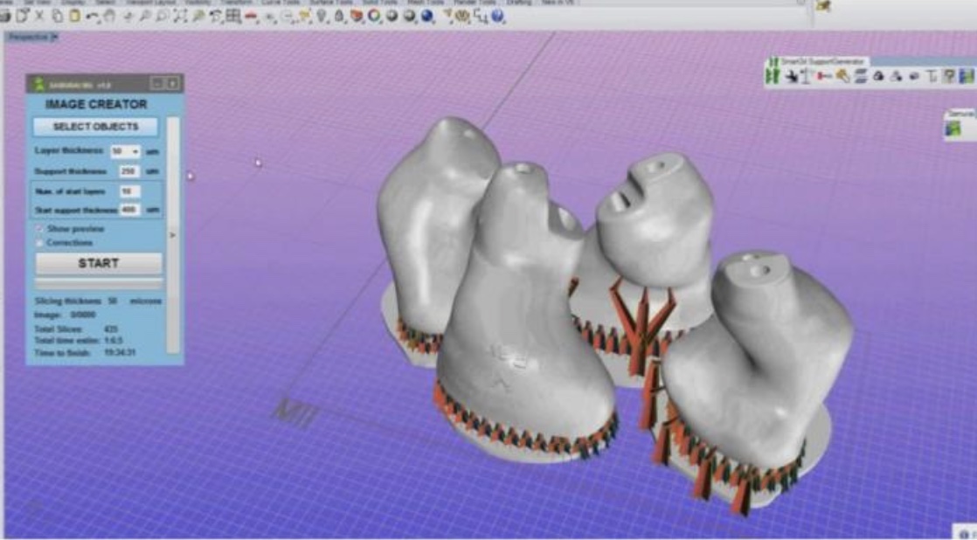The width and height of the screenshot is (977, 540).
Task: Open the Viewport Layout toolbar tab
Action: (x=152, y=3)
